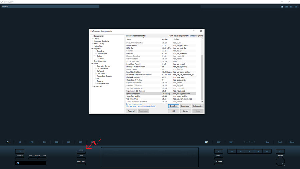Start playback with the play button
Screen dimensions: 300x169
coord(249,151)
